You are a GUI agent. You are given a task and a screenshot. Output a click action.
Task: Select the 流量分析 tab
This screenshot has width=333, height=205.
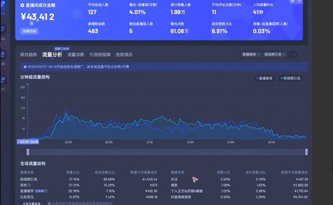tap(52, 55)
